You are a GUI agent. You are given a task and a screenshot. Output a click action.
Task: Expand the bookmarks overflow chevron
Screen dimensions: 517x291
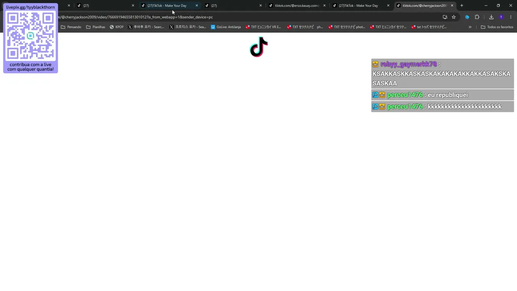point(470,27)
